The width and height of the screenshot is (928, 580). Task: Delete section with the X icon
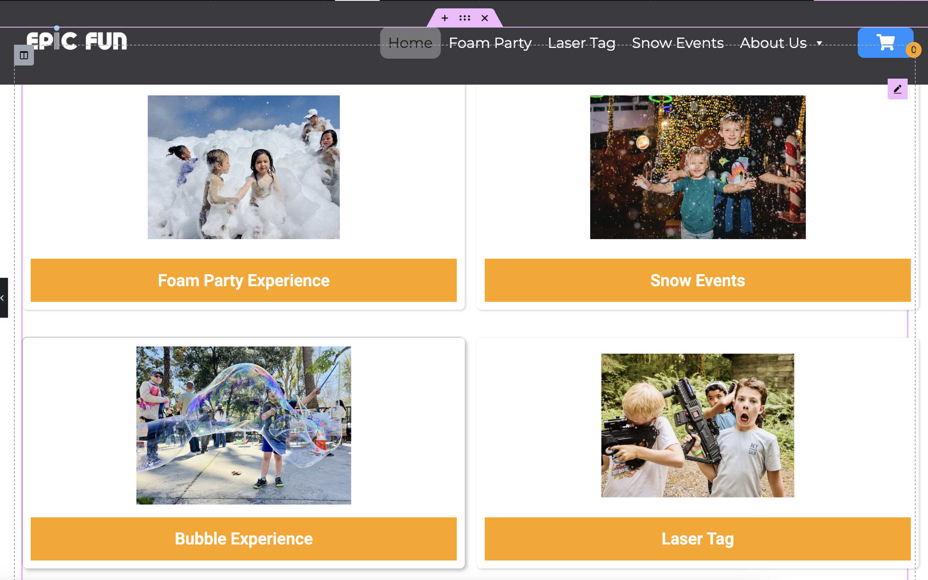[484, 18]
